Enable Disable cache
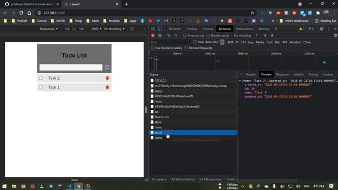This screenshot has height=190, width=338. 208,35
